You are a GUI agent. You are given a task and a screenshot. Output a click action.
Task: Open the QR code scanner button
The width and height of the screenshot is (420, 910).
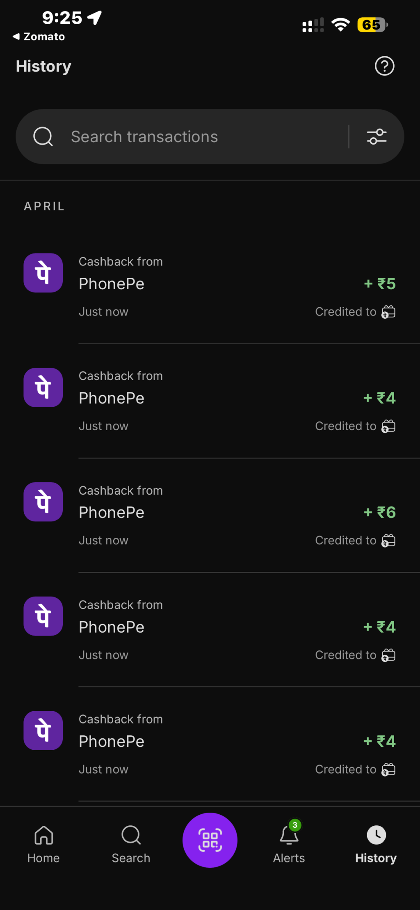[210, 840]
